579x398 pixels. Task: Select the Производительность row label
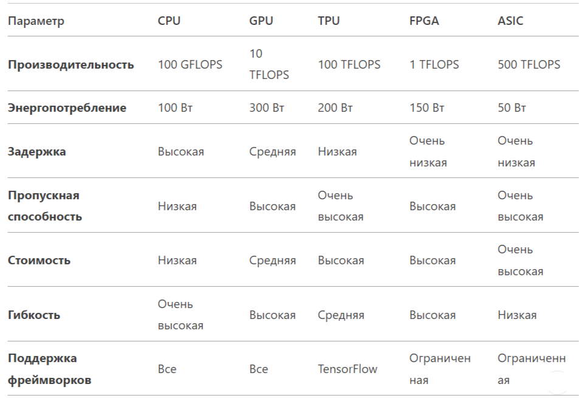(70, 64)
